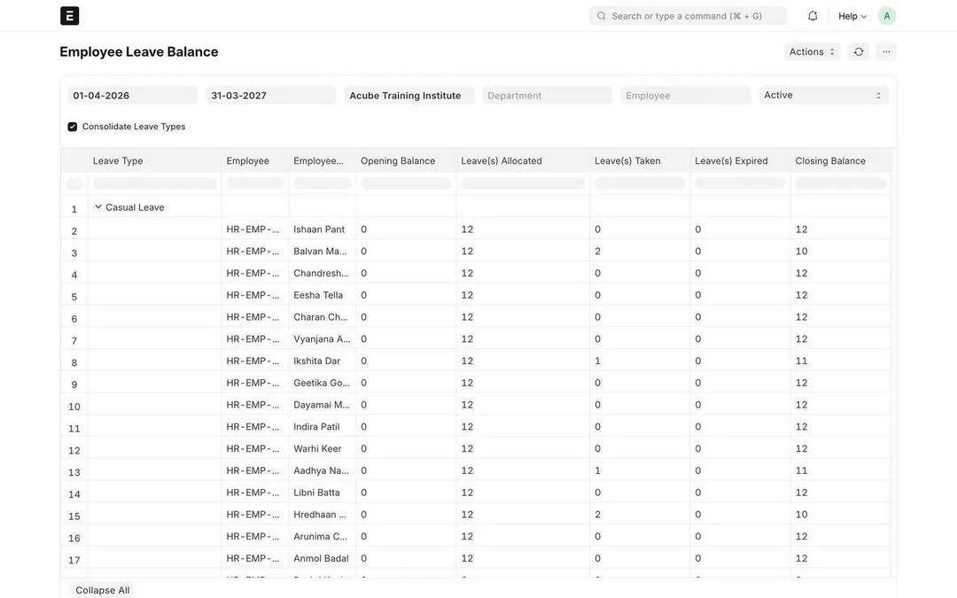Open the three-dots more options menu
This screenshot has width=957, height=598.
[x=886, y=52]
